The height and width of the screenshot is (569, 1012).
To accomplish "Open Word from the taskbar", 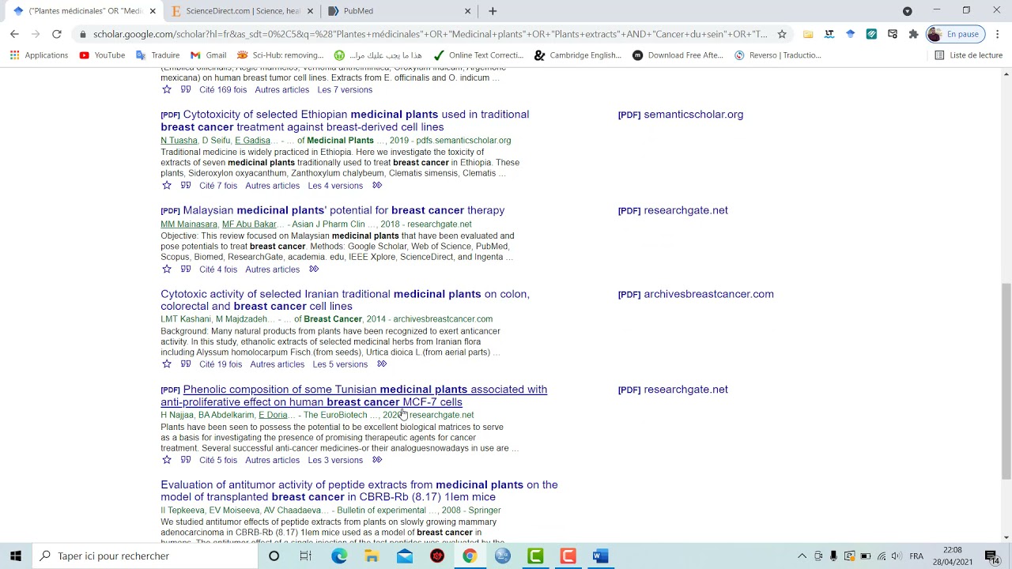I will tap(600, 556).
